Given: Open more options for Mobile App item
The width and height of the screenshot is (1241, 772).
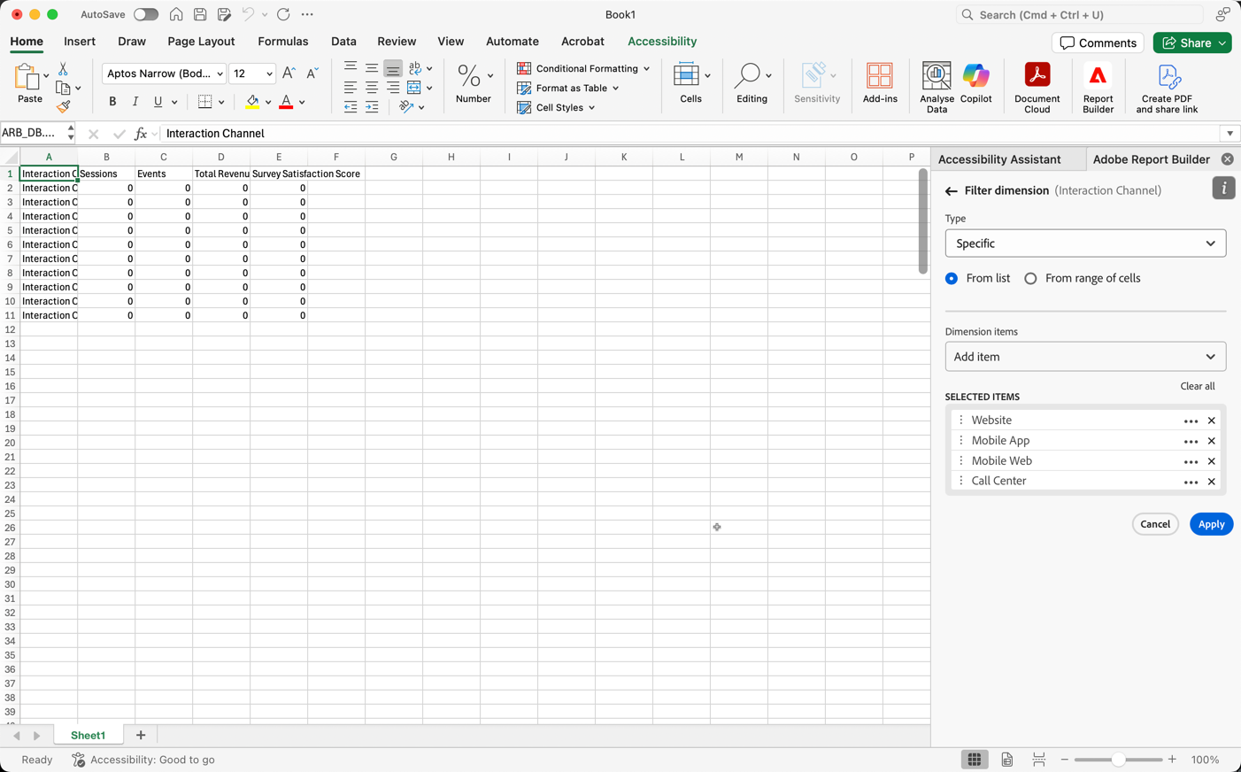Looking at the screenshot, I should pyautogui.click(x=1191, y=441).
